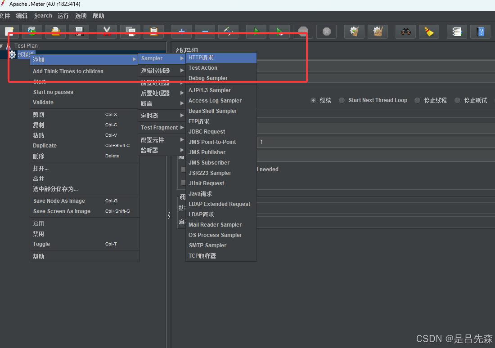Open the Search menu in menu bar
The height and width of the screenshot is (348, 495).
click(43, 16)
